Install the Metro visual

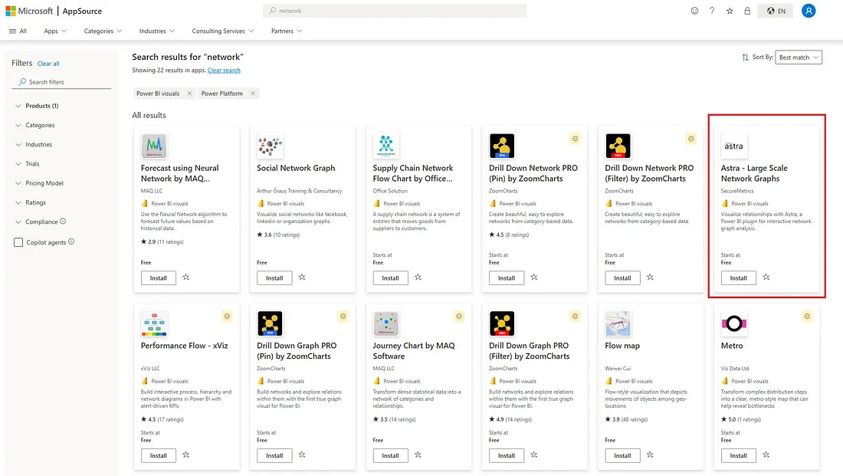coord(738,455)
